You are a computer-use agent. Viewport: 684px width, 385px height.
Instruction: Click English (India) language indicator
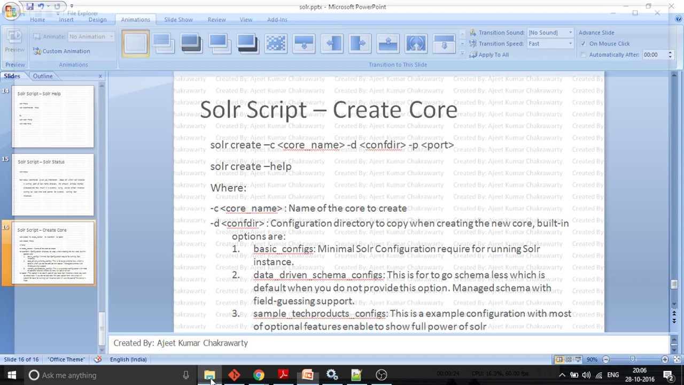(128, 359)
